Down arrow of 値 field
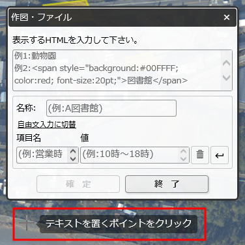 tap(184, 158)
